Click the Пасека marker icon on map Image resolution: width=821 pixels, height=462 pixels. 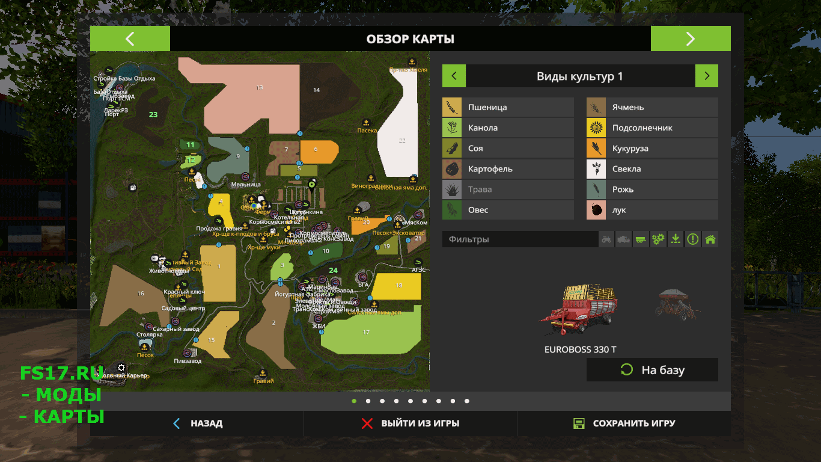pos(367,122)
